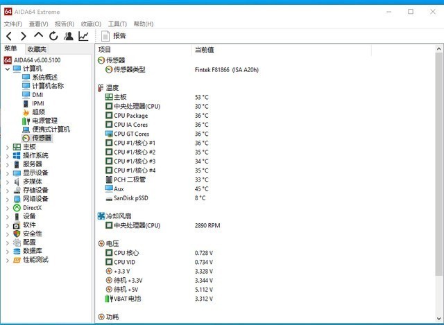Switch to the 菜单 tab
This screenshot has width=444, height=325.
click(10, 49)
